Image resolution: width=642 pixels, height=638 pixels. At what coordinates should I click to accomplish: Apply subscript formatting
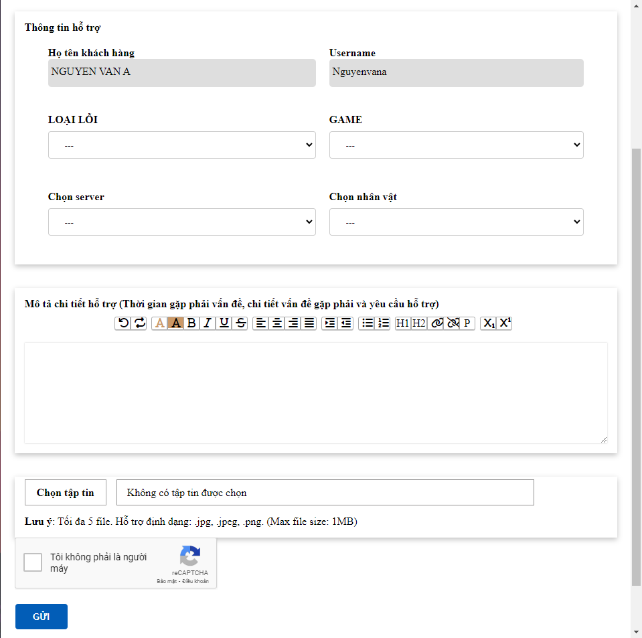489,323
